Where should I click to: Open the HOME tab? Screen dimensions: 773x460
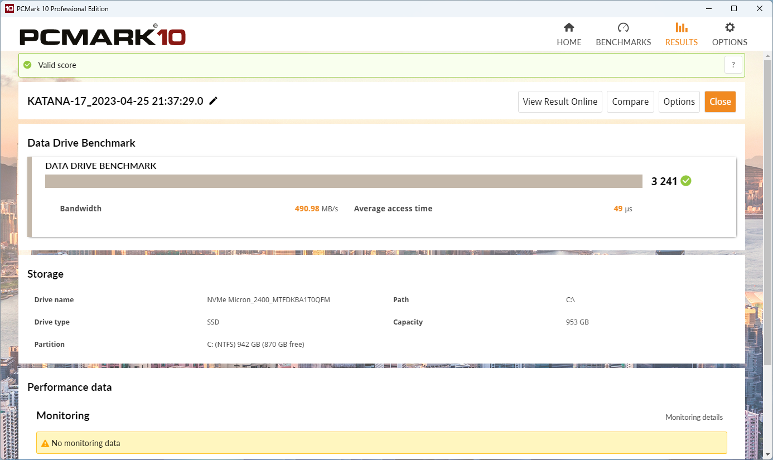[569, 35]
